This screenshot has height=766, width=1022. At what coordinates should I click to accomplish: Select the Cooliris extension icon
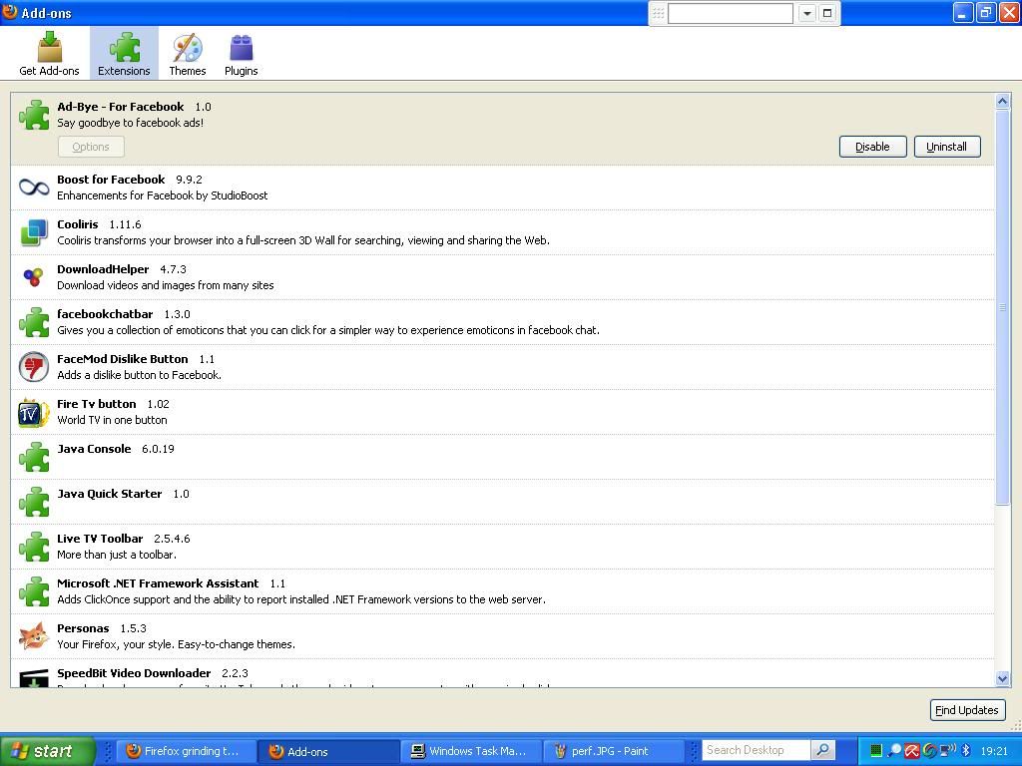coord(34,232)
